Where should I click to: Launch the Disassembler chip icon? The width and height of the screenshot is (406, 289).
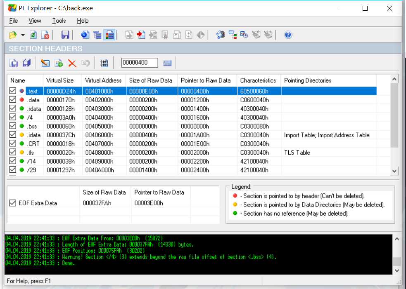tap(221, 35)
